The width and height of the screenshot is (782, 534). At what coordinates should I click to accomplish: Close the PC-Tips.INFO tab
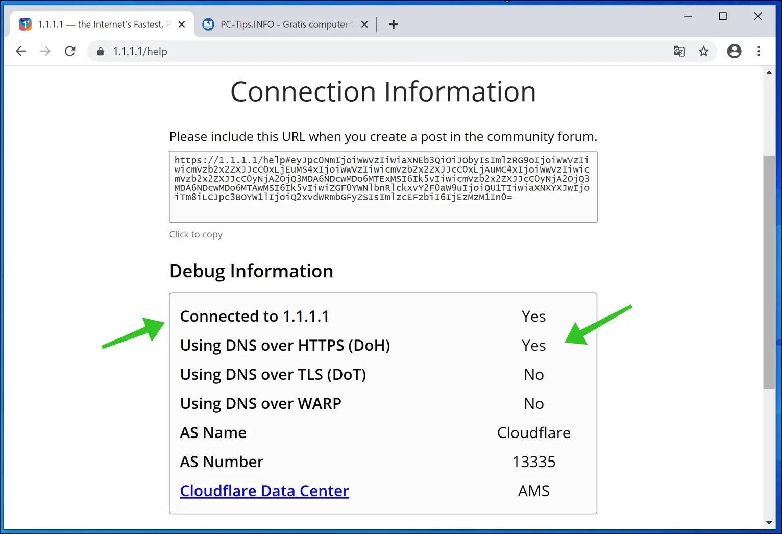pyautogui.click(x=364, y=25)
